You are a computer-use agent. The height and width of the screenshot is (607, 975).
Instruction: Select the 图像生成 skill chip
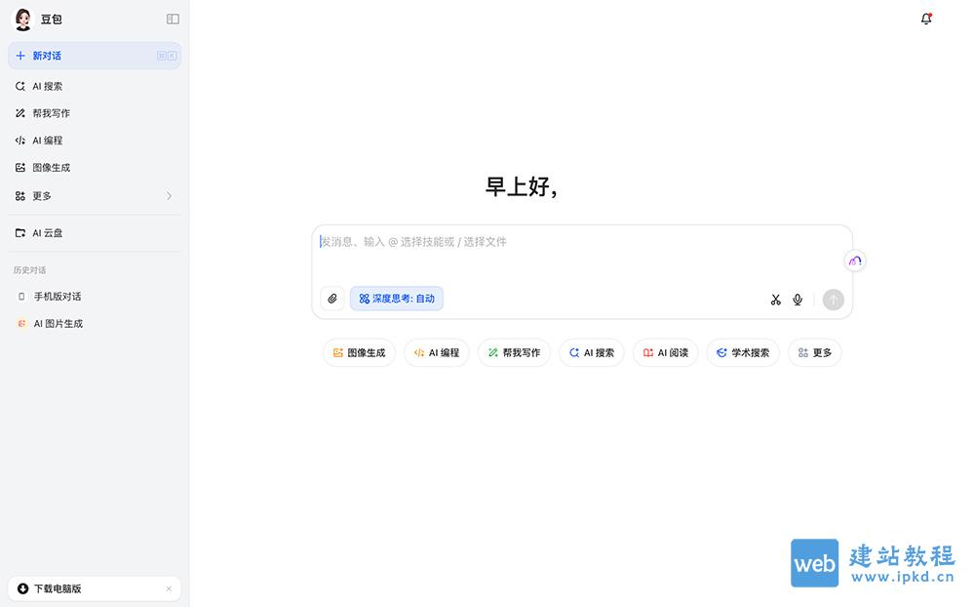click(x=360, y=353)
